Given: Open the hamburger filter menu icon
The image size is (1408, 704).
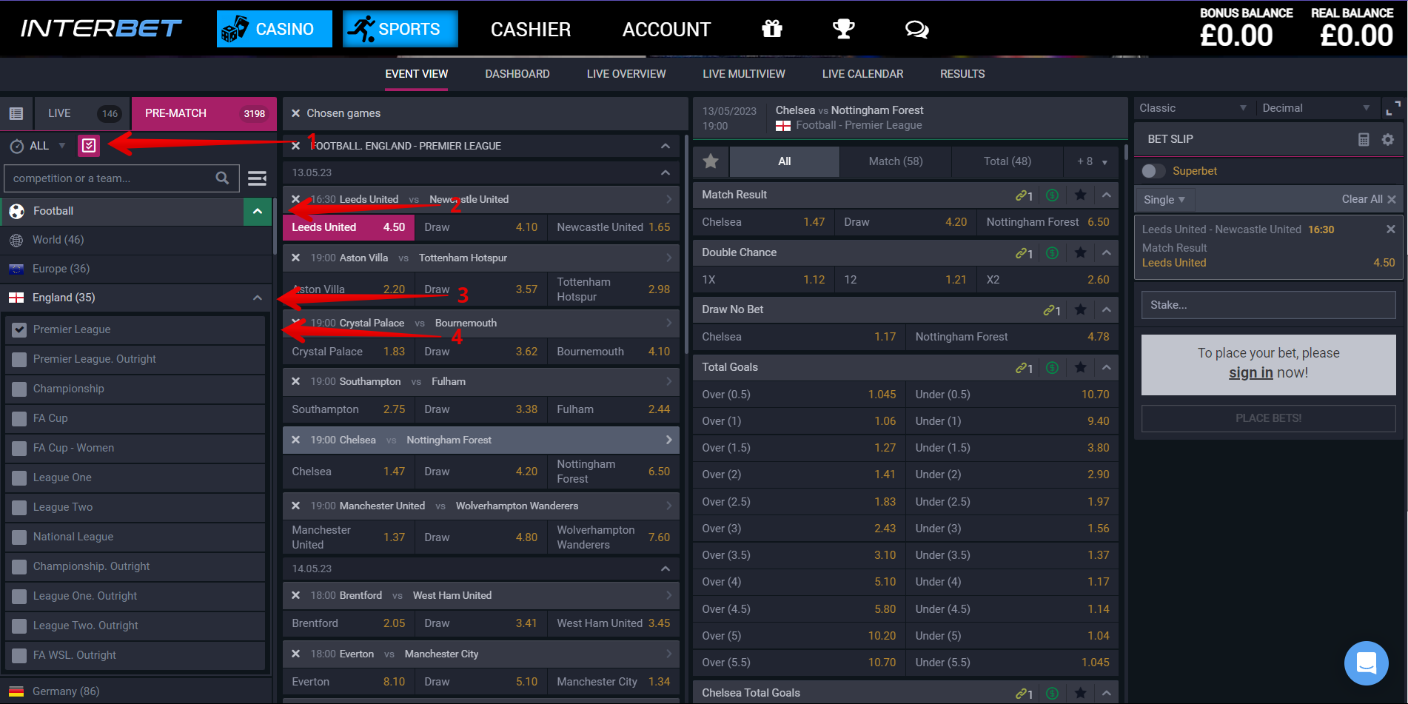Looking at the screenshot, I should [257, 178].
